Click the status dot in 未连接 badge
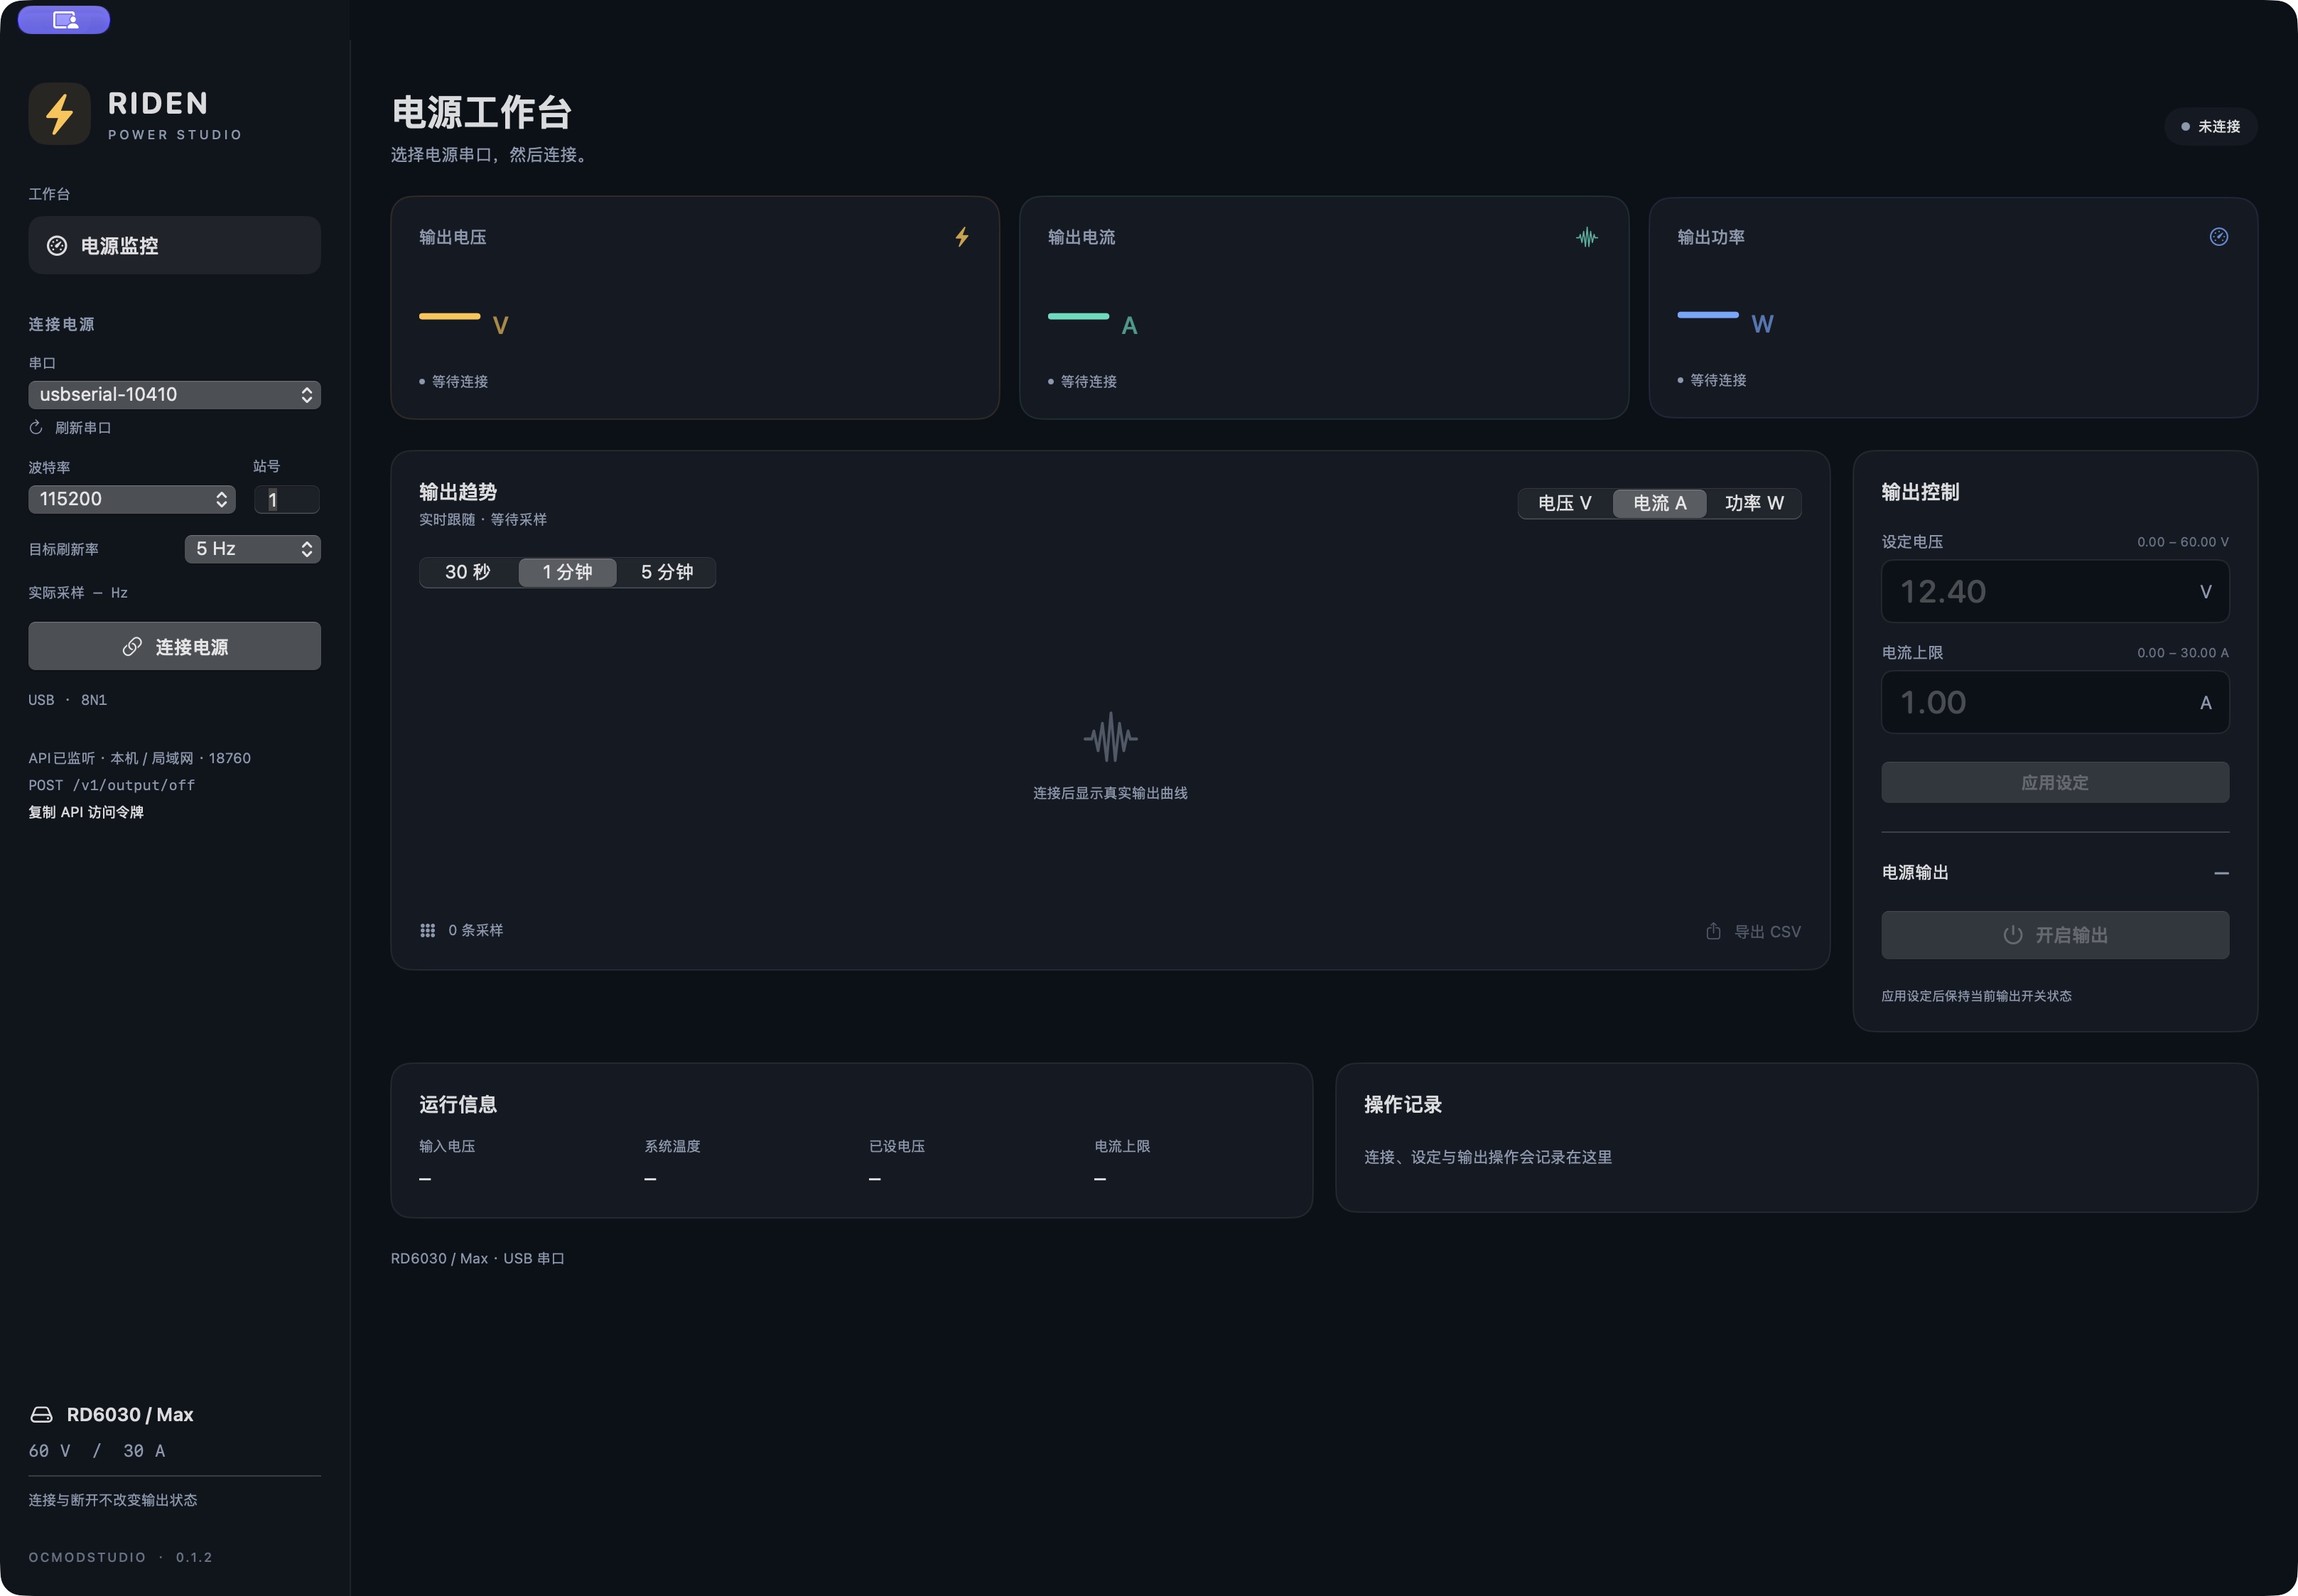 2185,127
